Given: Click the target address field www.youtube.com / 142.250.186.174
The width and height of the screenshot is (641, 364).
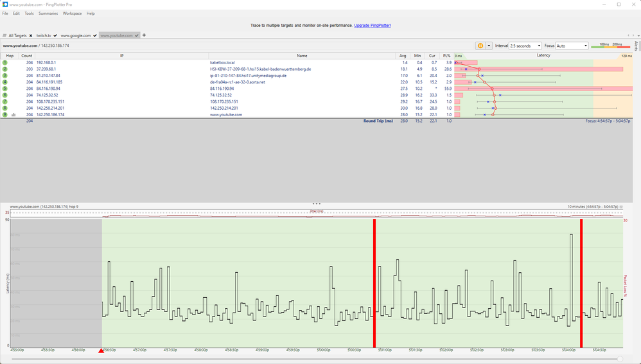Looking at the screenshot, I should click(36, 46).
